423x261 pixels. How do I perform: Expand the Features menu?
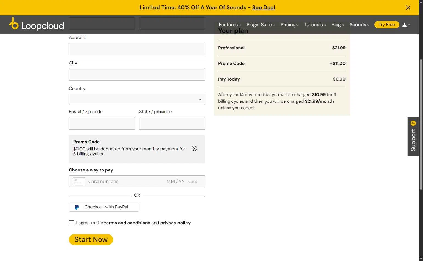(x=229, y=25)
